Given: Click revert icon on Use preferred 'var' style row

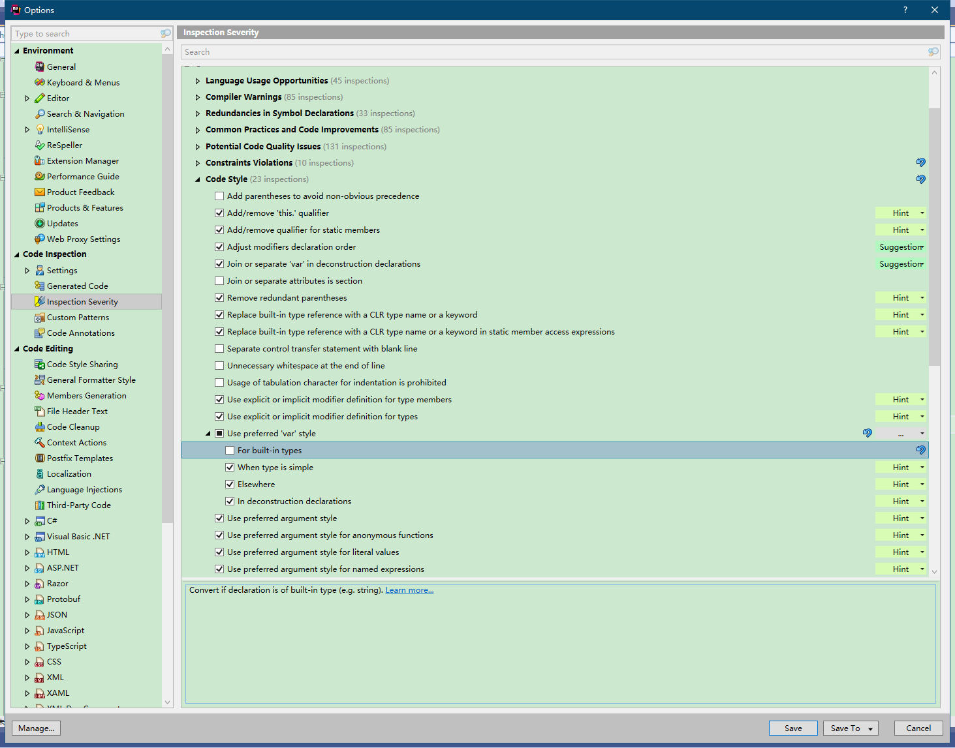Looking at the screenshot, I should [x=867, y=433].
